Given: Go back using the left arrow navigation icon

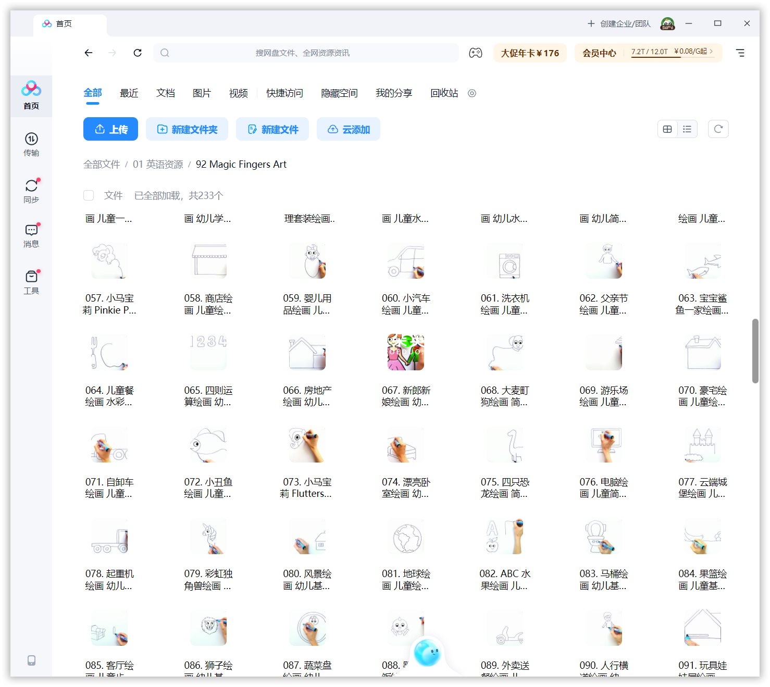Looking at the screenshot, I should 88,53.
